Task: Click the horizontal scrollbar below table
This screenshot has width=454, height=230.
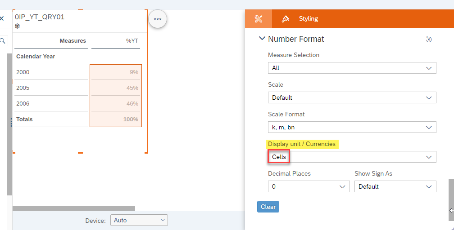Action: click(74, 208)
